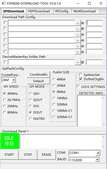The width and height of the screenshot is (107, 169).
Task: Enable the SpiAutoSet checkbox
Action: [81, 75]
